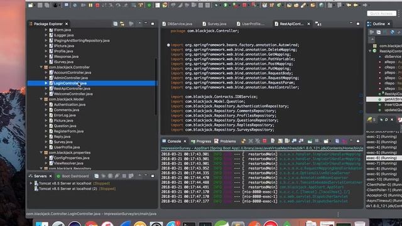Screen dimensions: 402x226
Task: Switch to the Survey.java editor tab
Action: (x=214, y=24)
